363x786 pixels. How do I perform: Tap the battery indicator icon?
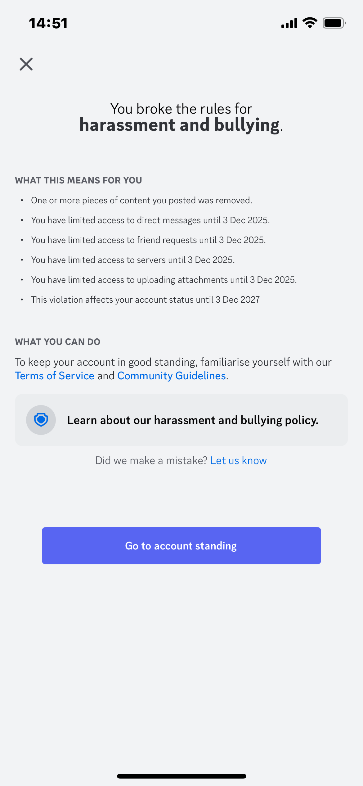(334, 23)
